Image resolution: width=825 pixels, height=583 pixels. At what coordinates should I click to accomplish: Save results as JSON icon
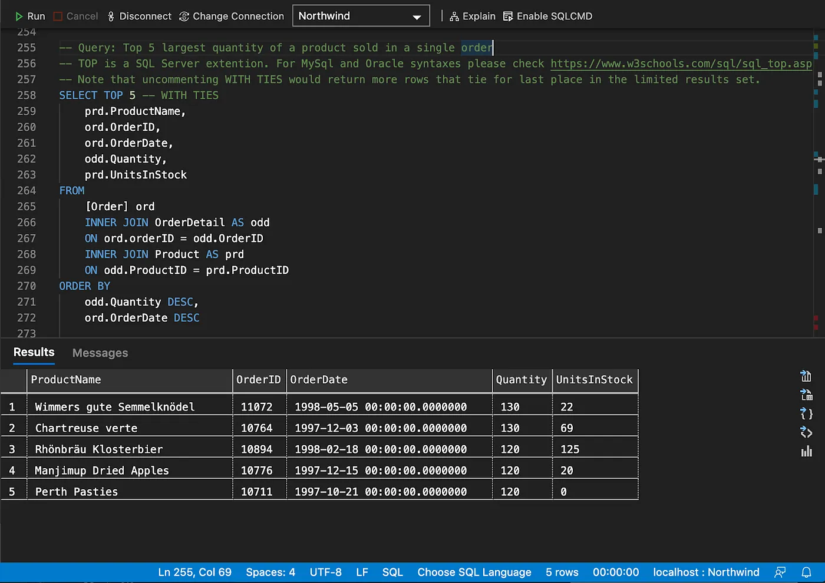coord(806,413)
